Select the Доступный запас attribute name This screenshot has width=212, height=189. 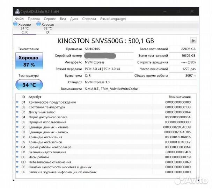pyautogui.click(x=42, y=112)
